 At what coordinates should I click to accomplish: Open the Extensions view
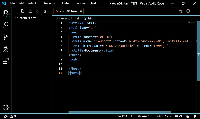(6, 61)
